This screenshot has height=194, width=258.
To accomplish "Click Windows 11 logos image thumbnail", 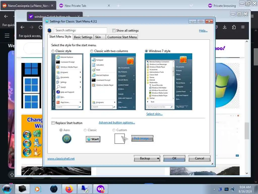I will pos(31,86).
